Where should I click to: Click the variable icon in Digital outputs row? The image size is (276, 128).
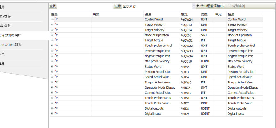(x=56, y=108)
